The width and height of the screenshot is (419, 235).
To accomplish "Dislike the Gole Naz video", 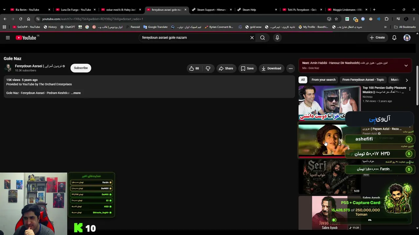I will 208,68.
